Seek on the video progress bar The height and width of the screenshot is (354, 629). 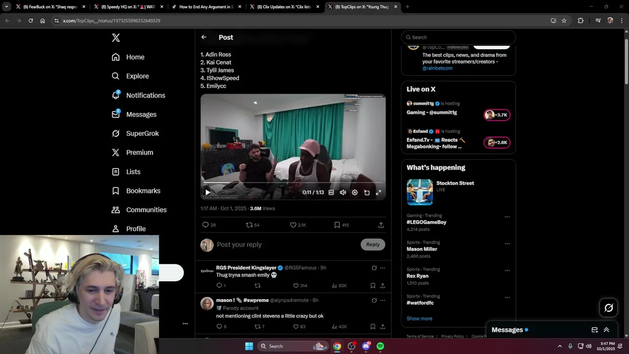[293, 183]
